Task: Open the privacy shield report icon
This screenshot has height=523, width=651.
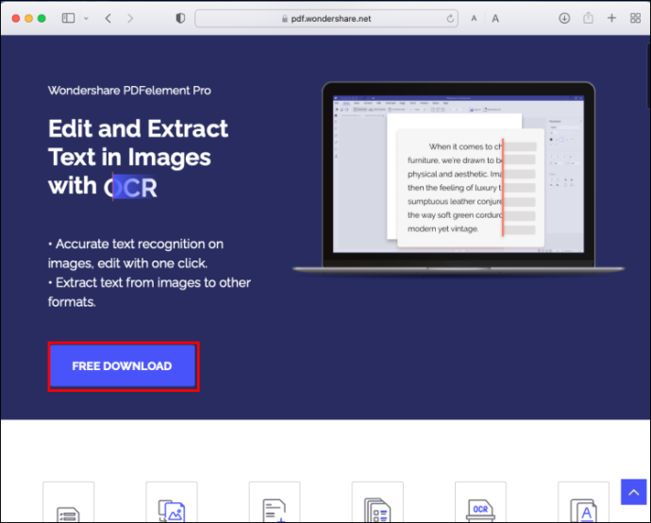Action: (180, 18)
